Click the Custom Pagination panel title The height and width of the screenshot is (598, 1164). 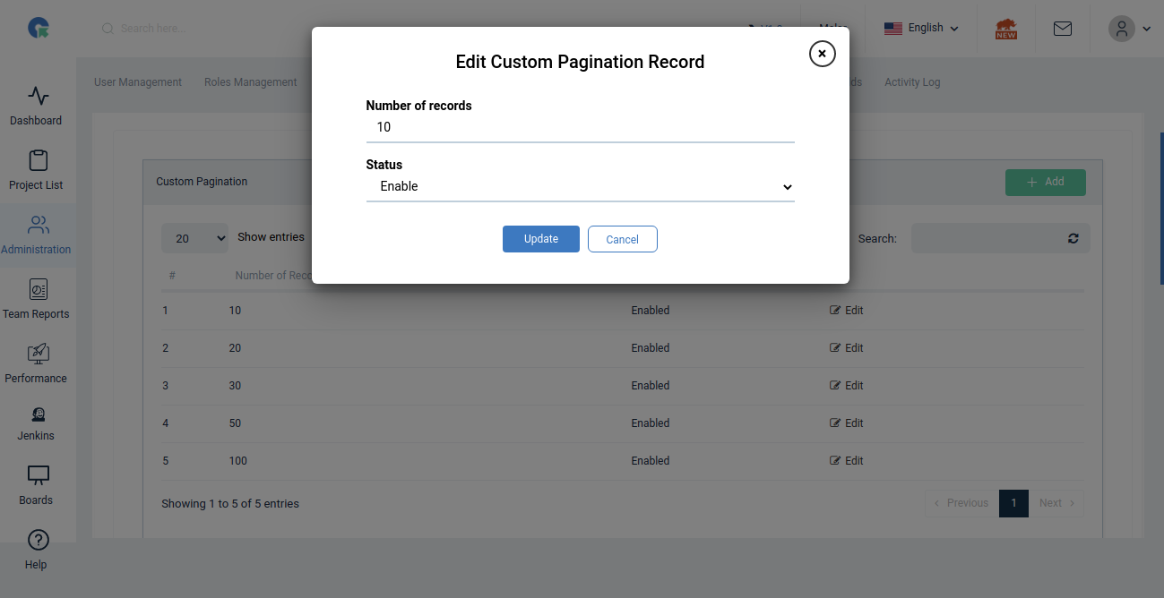[202, 182]
